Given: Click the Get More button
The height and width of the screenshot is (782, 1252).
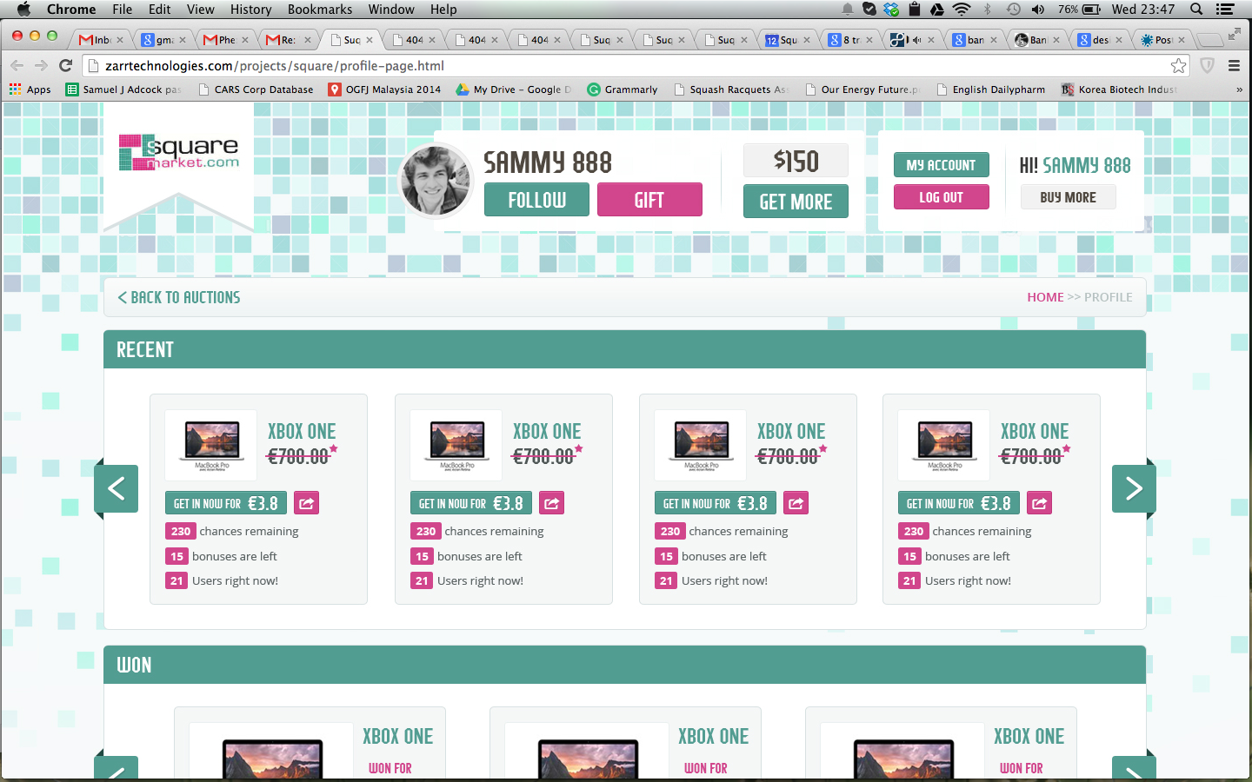Looking at the screenshot, I should pos(796,202).
